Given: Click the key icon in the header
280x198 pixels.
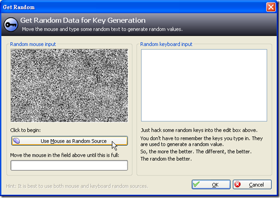Looking at the screenshot, I should pos(11,24).
